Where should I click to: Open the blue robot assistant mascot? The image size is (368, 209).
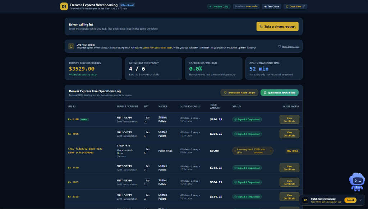[x=357, y=182]
